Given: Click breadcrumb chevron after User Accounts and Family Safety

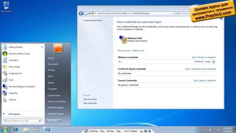Looking at the screenshot, I should point(129,13).
